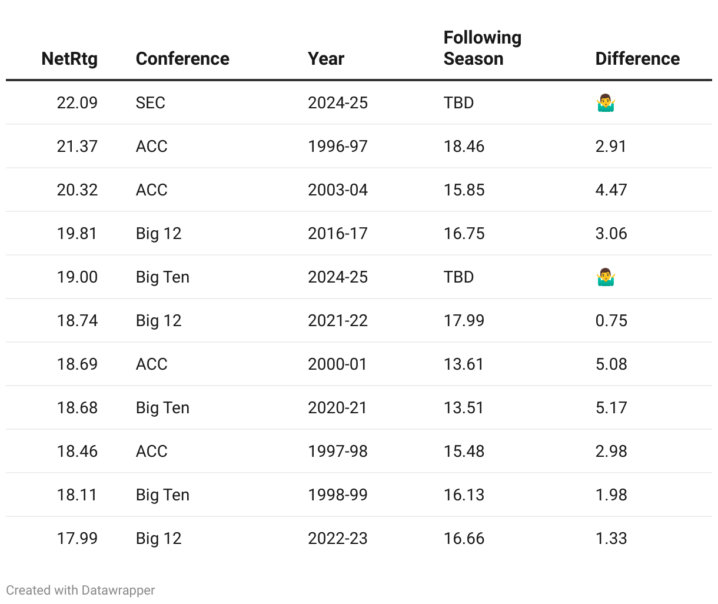This screenshot has width=718, height=604.
Task: Click the Year column header
Action: pos(326,59)
